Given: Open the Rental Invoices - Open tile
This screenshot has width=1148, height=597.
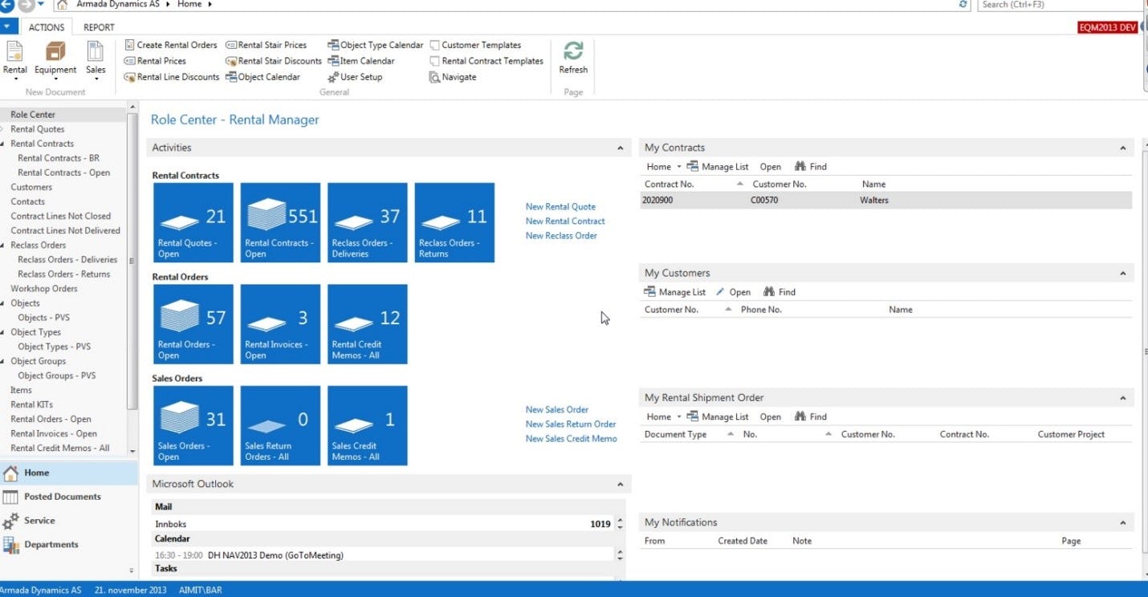Looking at the screenshot, I should (280, 324).
